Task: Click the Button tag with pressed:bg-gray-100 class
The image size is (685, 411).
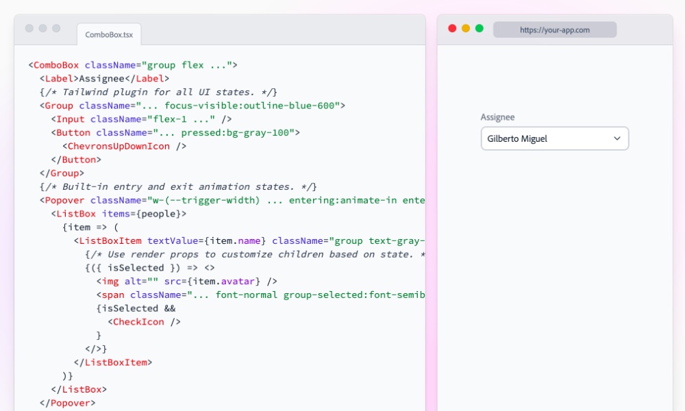Action: tap(72, 132)
